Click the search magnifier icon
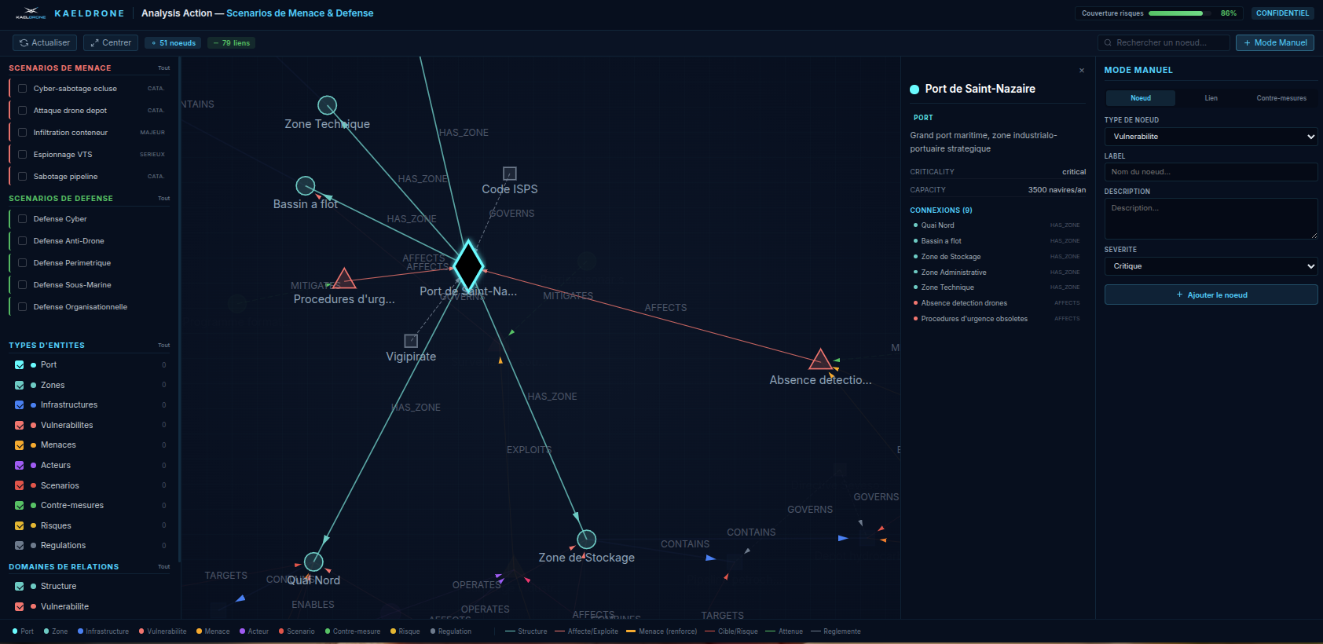 1108,43
